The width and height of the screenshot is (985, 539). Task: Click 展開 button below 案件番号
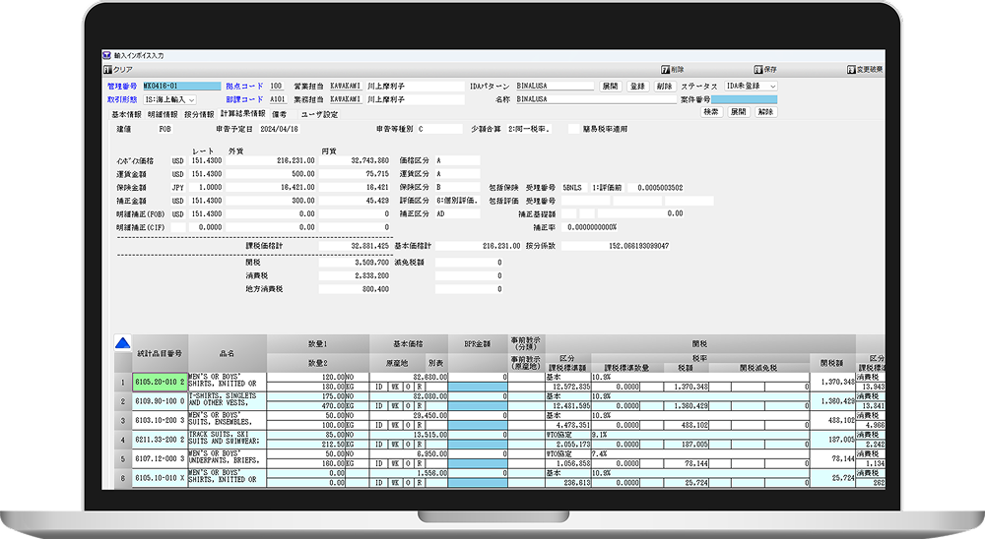pyautogui.click(x=738, y=112)
